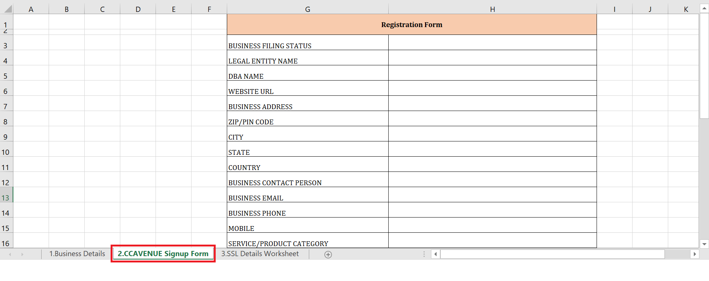709x281 pixels.
Task: Click the empty cell beside LEGAL ENTITY NAME
Action: pyautogui.click(x=492, y=58)
